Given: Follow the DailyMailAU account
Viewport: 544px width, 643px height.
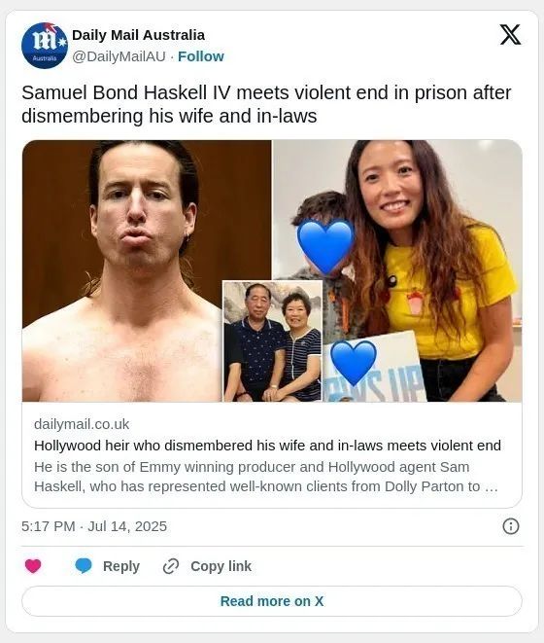Looking at the screenshot, I should [x=201, y=56].
